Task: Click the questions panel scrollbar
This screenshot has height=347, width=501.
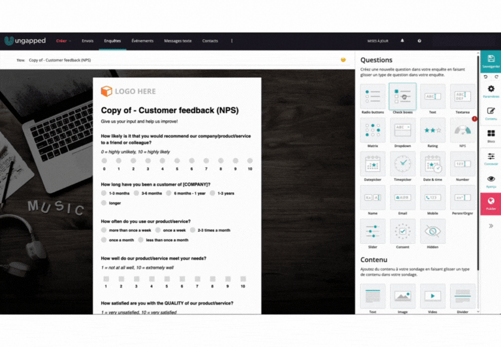Action: click(478, 163)
